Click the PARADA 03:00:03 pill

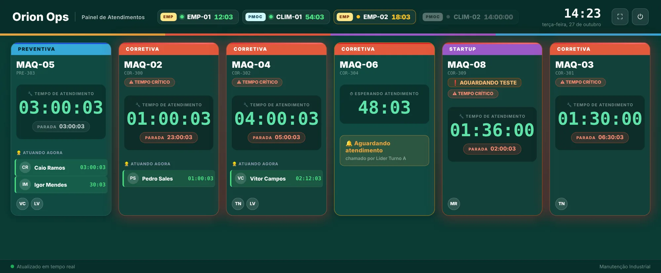click(x=61, y=126)
